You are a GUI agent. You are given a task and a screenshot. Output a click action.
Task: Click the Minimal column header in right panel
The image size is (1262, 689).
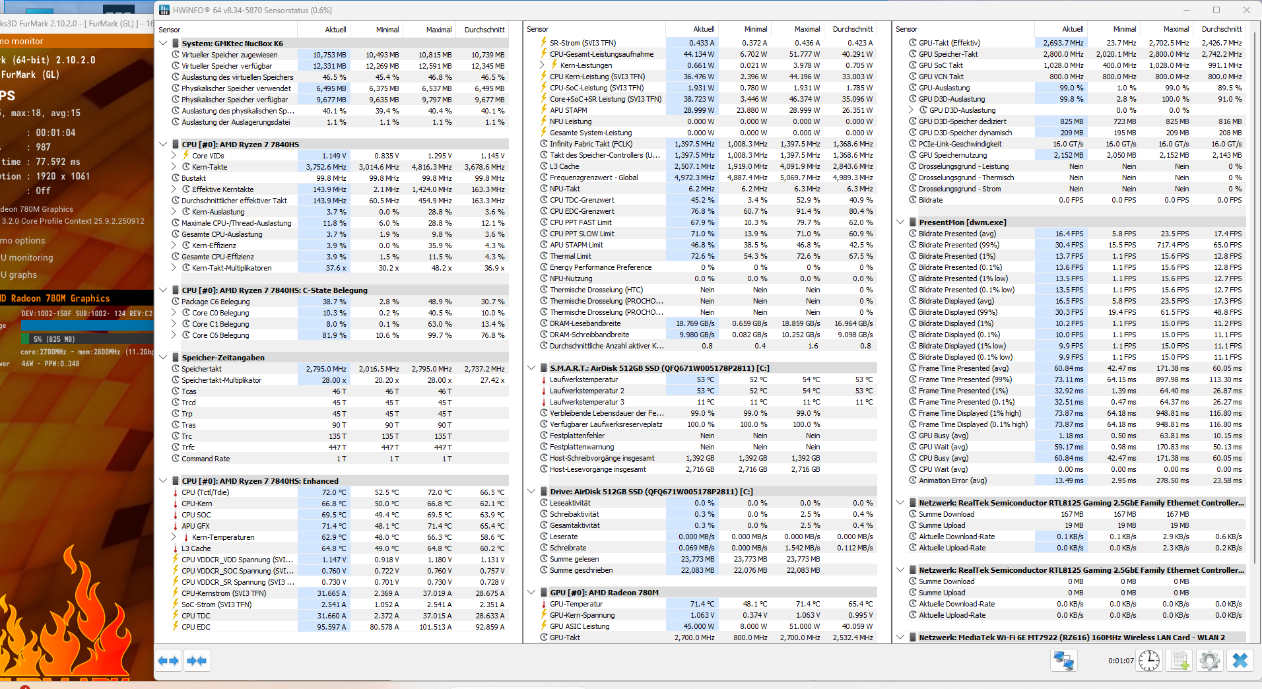[1114, 29]
